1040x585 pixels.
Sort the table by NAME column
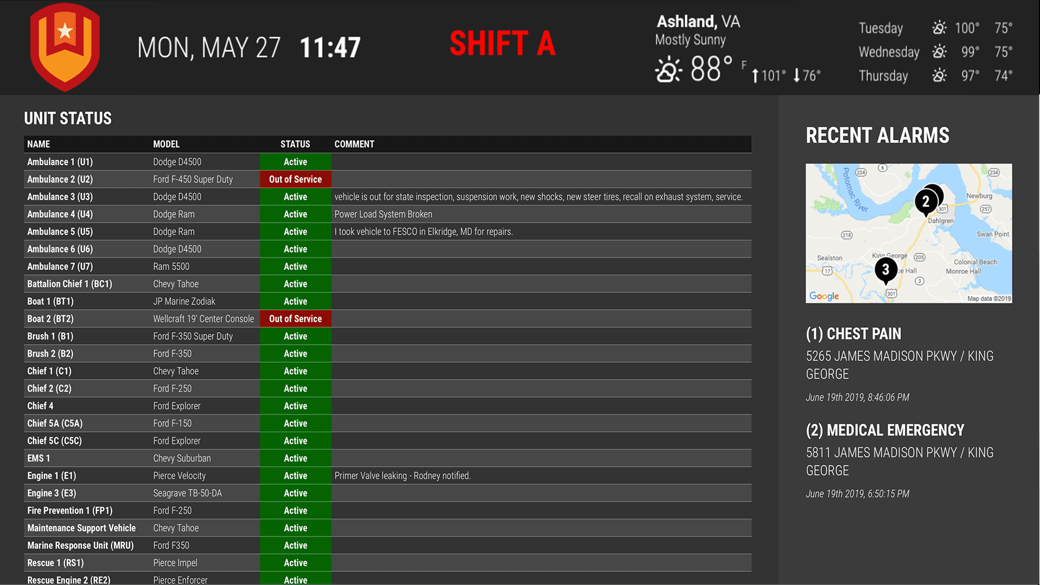coord(38,144)
